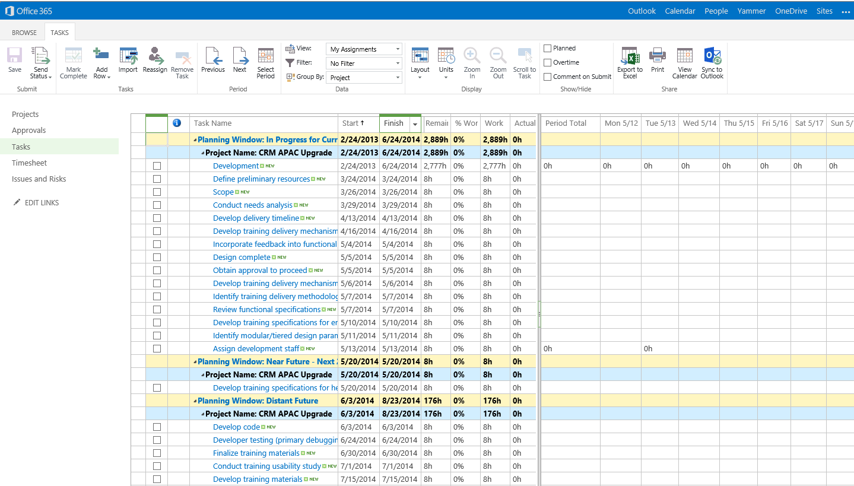The width and height of the screenshot is (854, 486).
Task: Click the Import icon in Tasks group
Action: pos(128,57)
